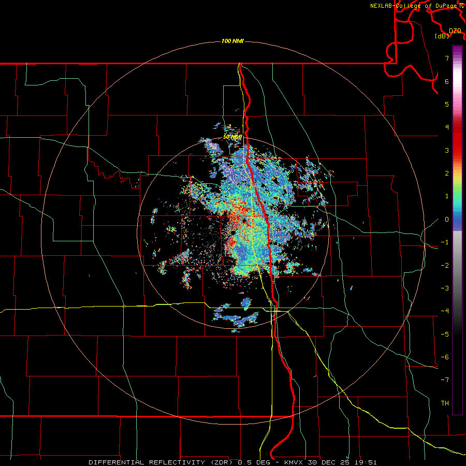466x466 pixels.
Task: Pick the -4 value on the color scale
Action: coord(445,311)
